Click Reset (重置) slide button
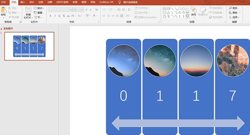 pyautogui.click(x=38, y=13)
